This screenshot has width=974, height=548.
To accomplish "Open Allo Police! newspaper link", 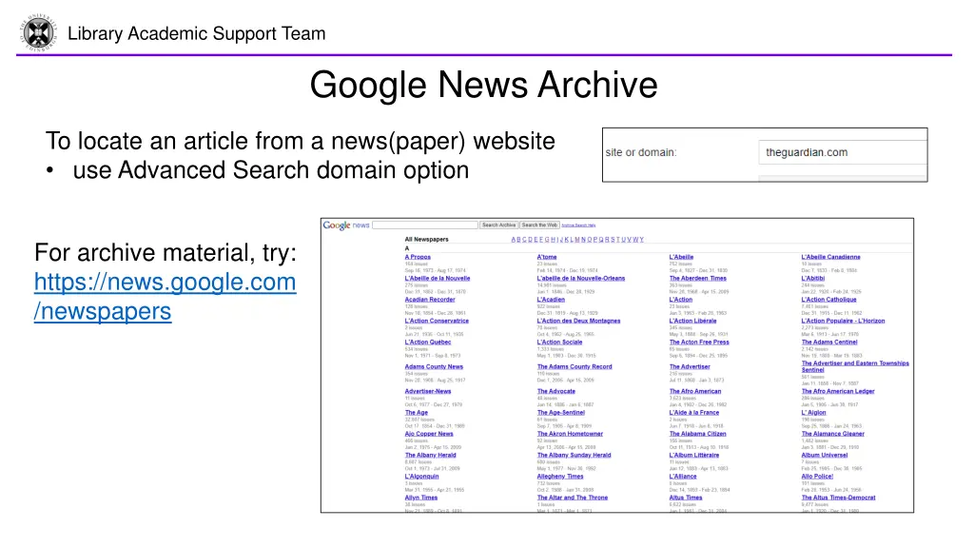I will (817, 477).
